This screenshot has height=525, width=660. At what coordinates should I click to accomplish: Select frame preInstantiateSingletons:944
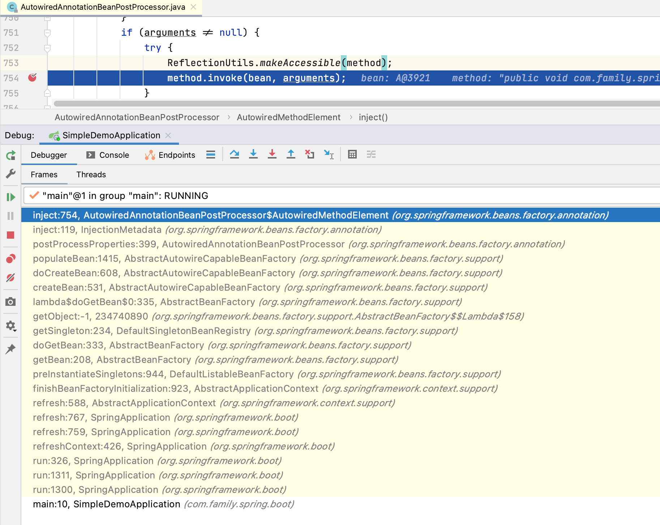click(340, 374)
